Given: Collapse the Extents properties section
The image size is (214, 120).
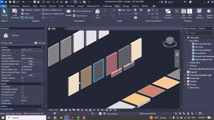Looking at the screenshot, I should coord(42,84).
